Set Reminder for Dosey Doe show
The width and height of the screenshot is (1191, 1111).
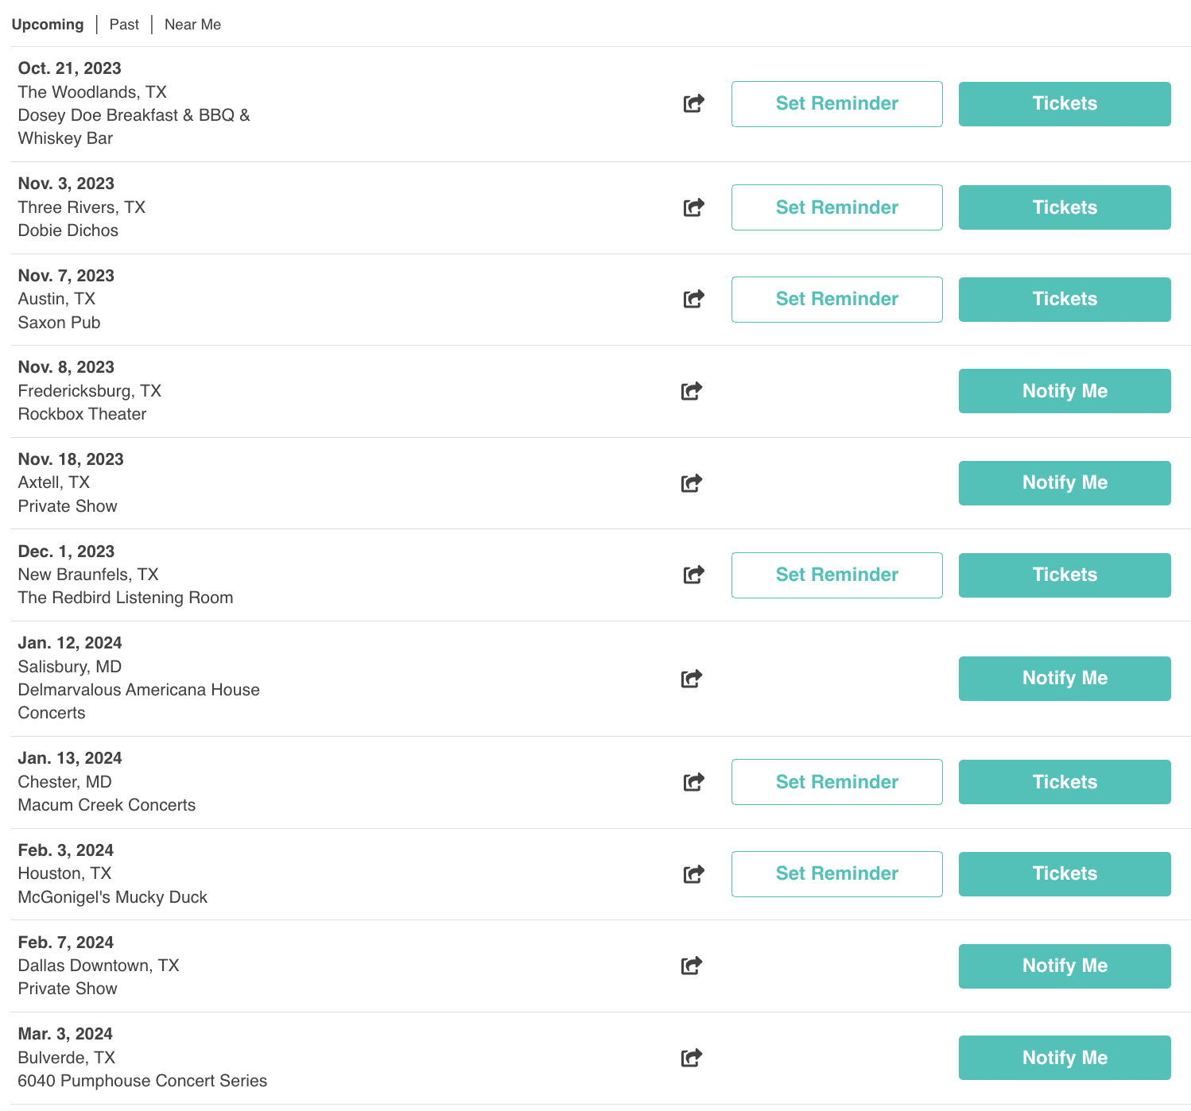[x=837, y=104]
